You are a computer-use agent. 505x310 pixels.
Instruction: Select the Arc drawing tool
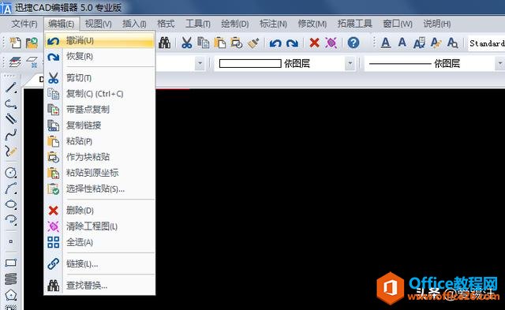pos(10,189)
